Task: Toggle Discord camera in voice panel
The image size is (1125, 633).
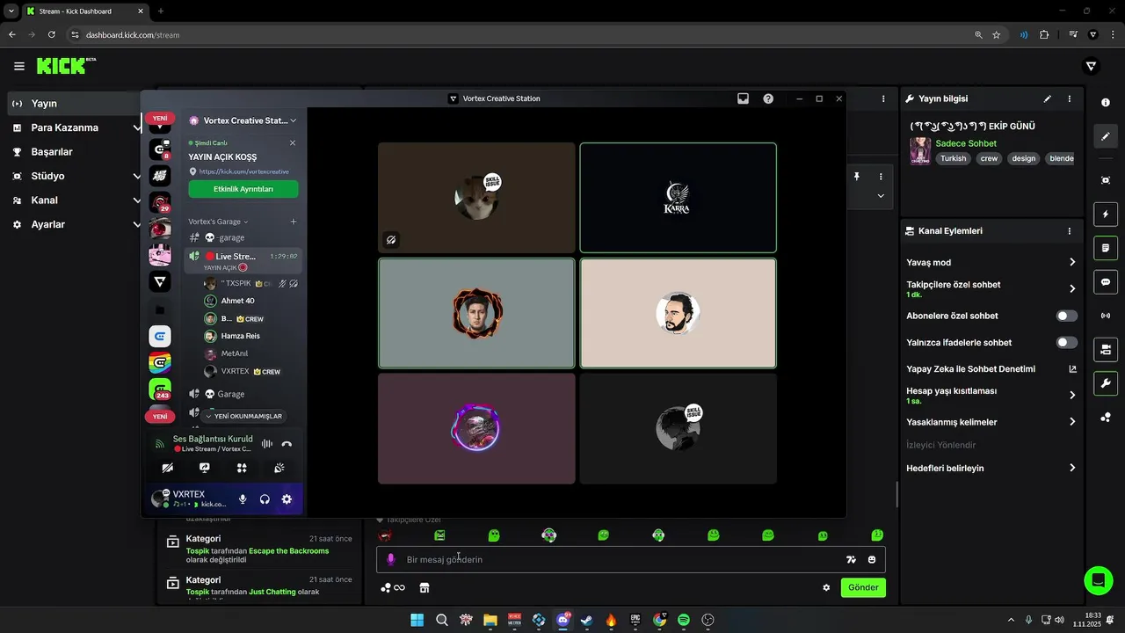Action: [167, 468]
